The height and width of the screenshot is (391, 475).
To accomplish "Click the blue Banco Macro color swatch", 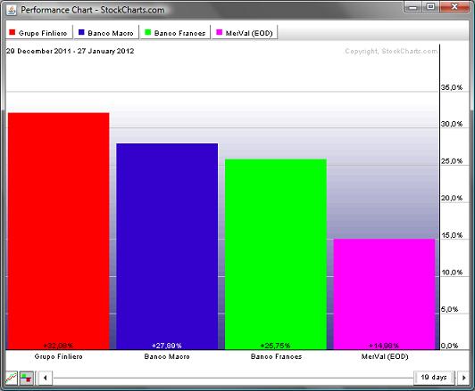I will [81, 32].
